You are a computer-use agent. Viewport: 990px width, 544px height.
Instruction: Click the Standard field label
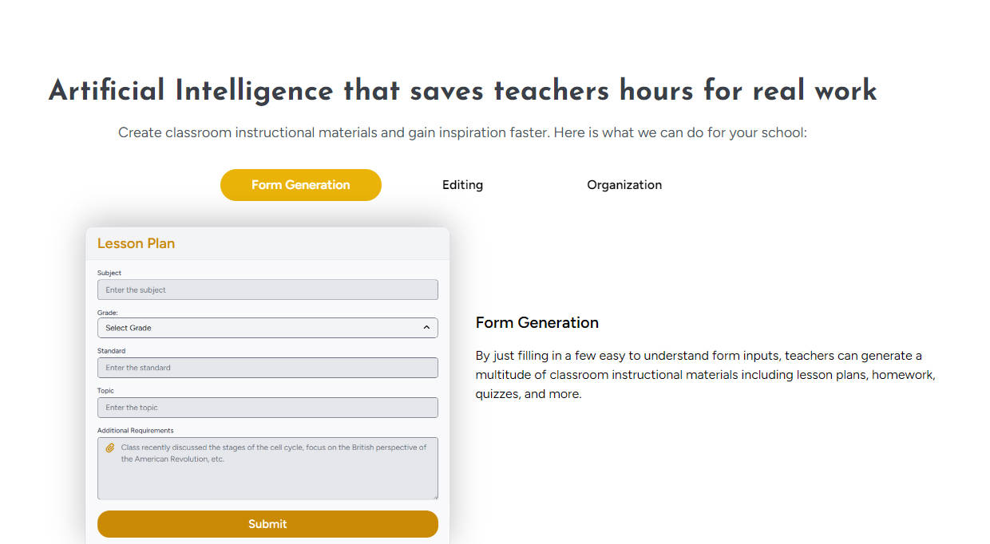(111, 351)
